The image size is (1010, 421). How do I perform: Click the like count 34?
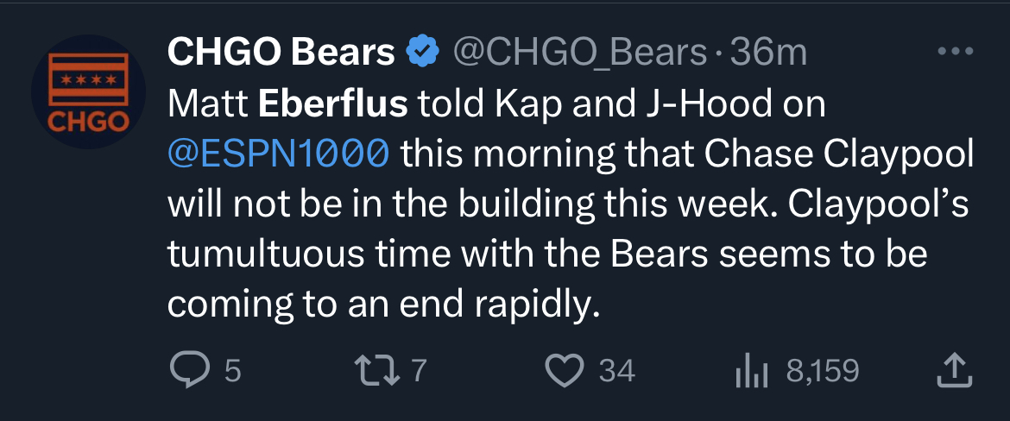(x=617, y=372)
